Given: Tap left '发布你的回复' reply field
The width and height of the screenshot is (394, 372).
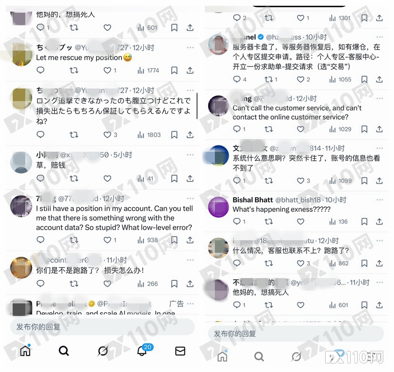Looking at the screenshot, I should pyautogui.click(x=103, y=327).
